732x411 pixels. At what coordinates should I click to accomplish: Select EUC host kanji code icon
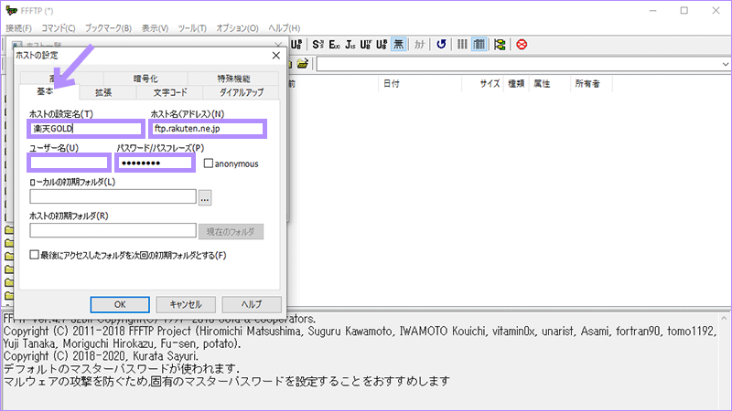[335, 44]
